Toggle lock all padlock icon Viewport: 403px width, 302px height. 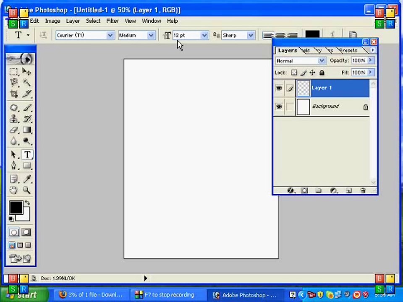point(322,73)
